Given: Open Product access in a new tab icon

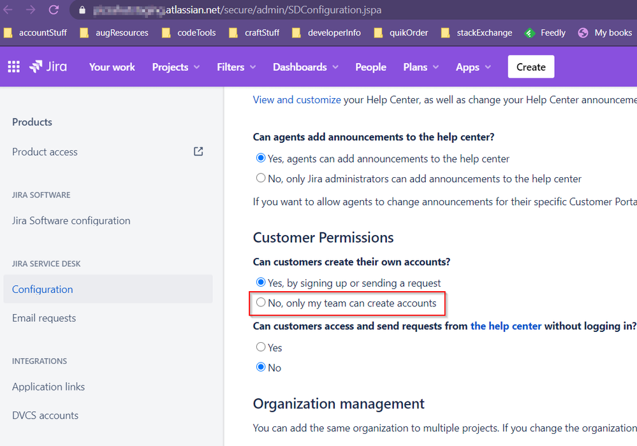Looking at the screenshot, I should click(x=198, y=152).
